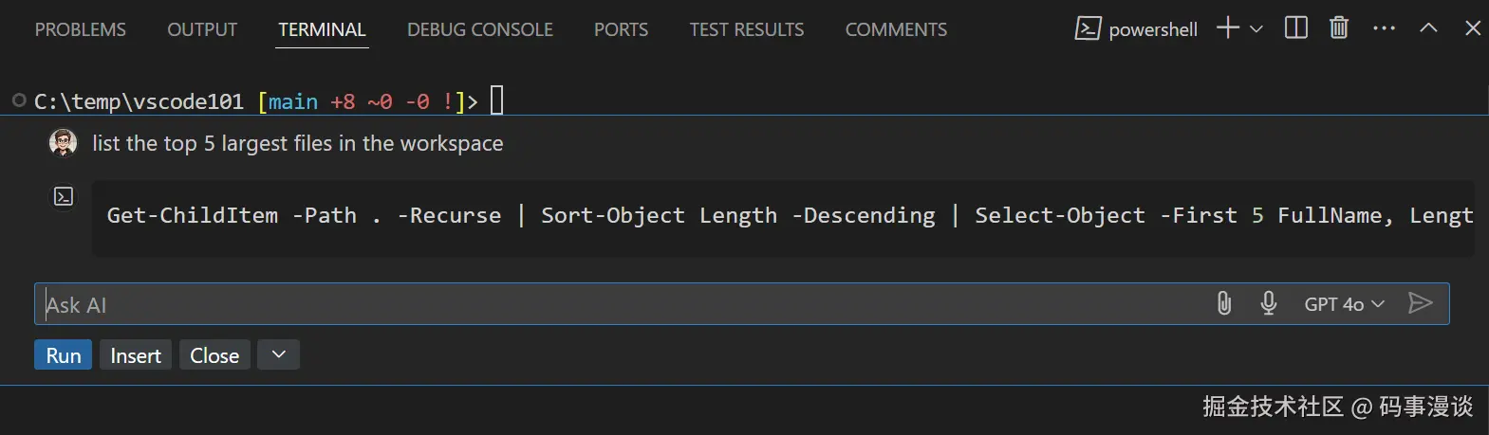1489x435 pixels.
Task: Send the prompt with arrow icon
Action: (x=1420, y=303)
